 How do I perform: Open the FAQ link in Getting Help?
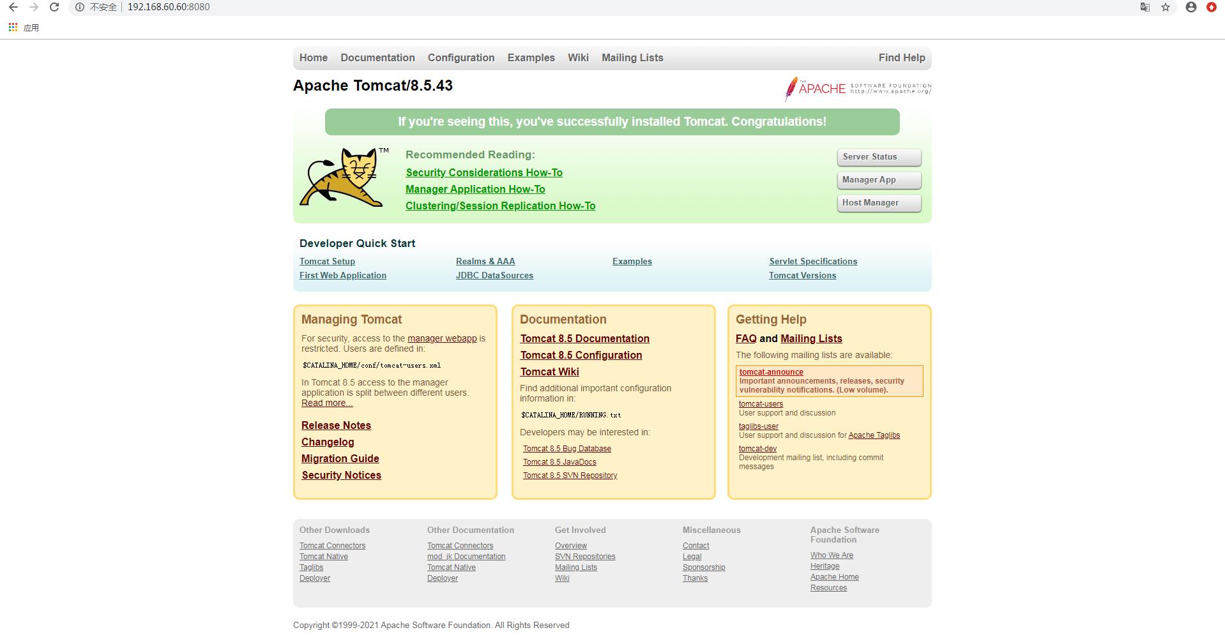click(x=746, y=338)
